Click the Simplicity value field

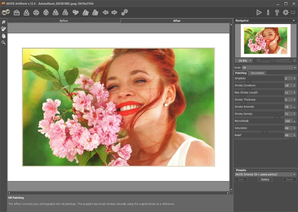(288, 78)
